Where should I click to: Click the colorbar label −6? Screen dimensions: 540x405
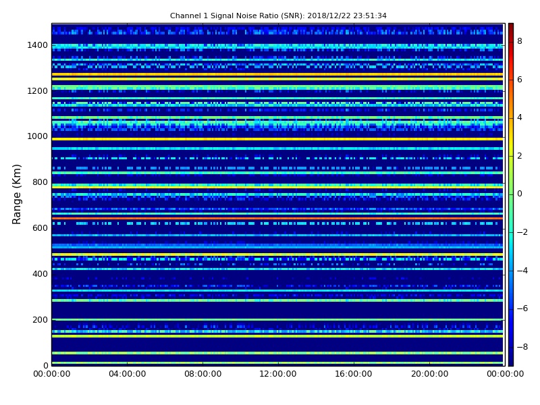point(522,308)
